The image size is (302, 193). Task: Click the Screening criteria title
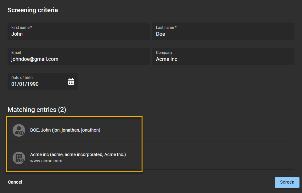33,10
